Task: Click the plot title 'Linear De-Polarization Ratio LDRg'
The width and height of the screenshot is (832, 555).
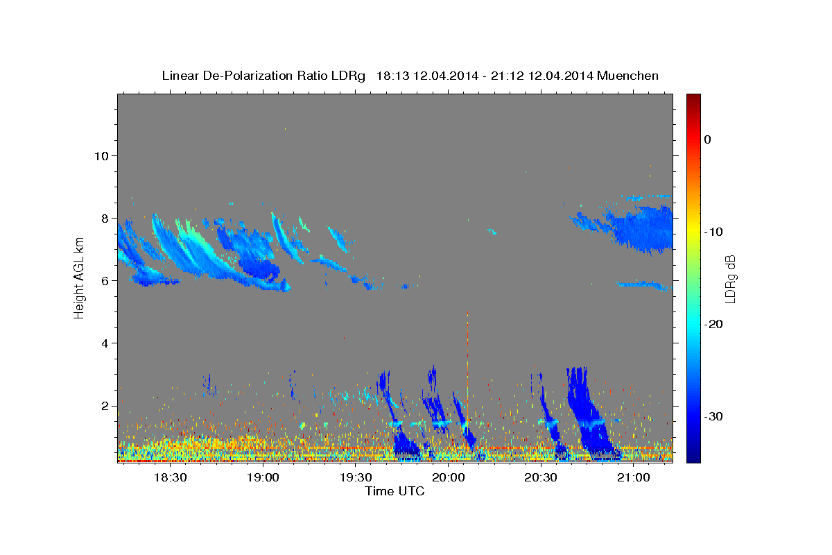Action: click(x=263, y=76)
